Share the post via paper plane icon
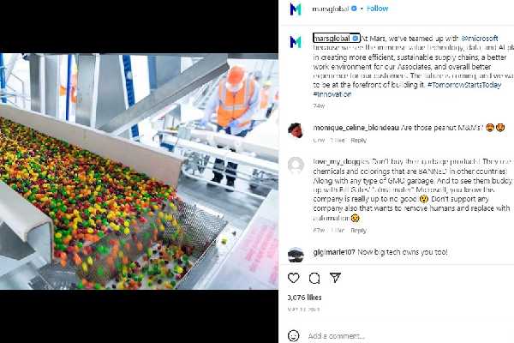This screenshot has width=514, height=343. [x=335, y=278]
